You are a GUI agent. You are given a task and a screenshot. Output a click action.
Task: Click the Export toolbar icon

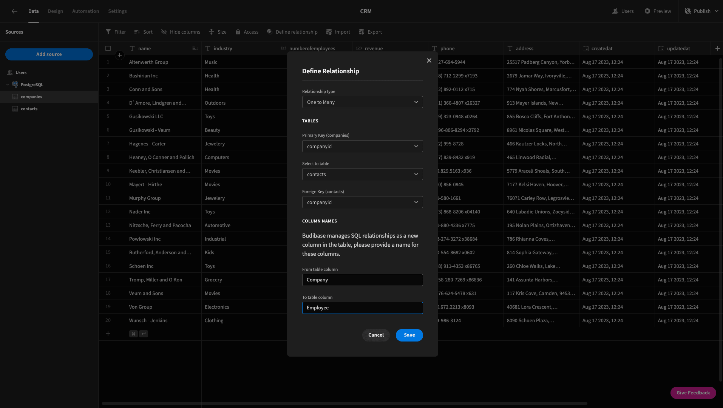click(361, 32)
